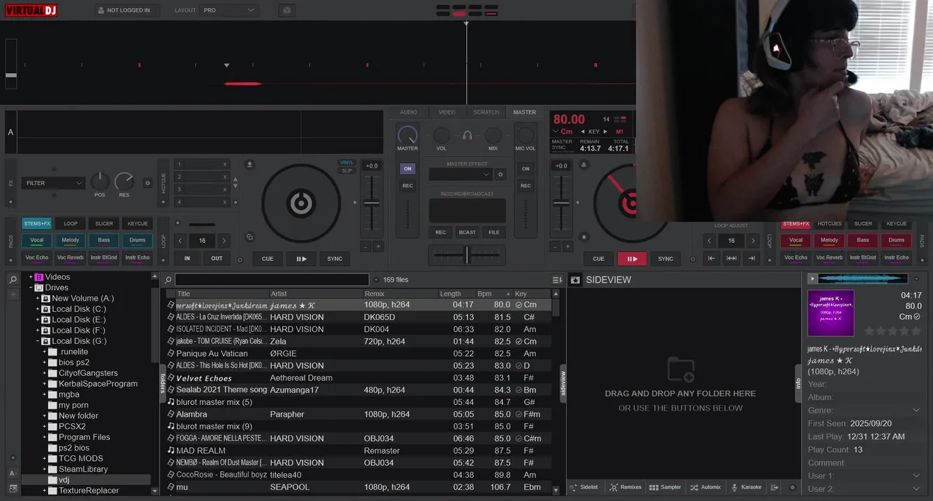Click left deck SYNC button
The height and width of the screenshot is (501, 933).
(x=334, y=259)
